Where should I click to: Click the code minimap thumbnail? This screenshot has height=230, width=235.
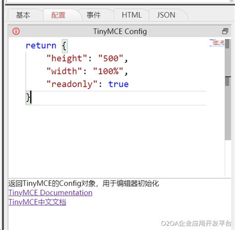[x=217, y=43]
